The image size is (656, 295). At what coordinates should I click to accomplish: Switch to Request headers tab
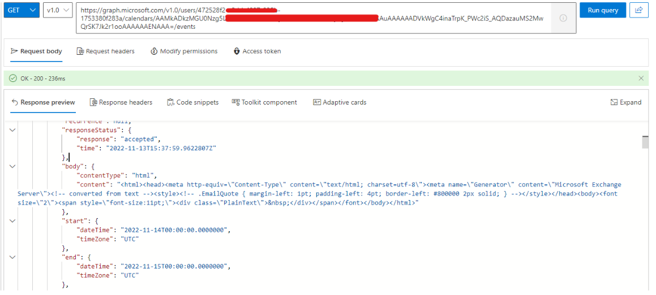(x=105, y=51)
